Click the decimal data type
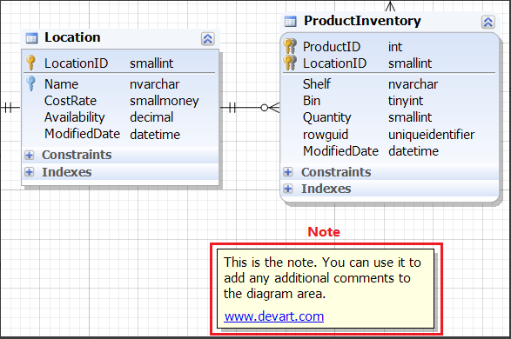 [x=151, y=117]
